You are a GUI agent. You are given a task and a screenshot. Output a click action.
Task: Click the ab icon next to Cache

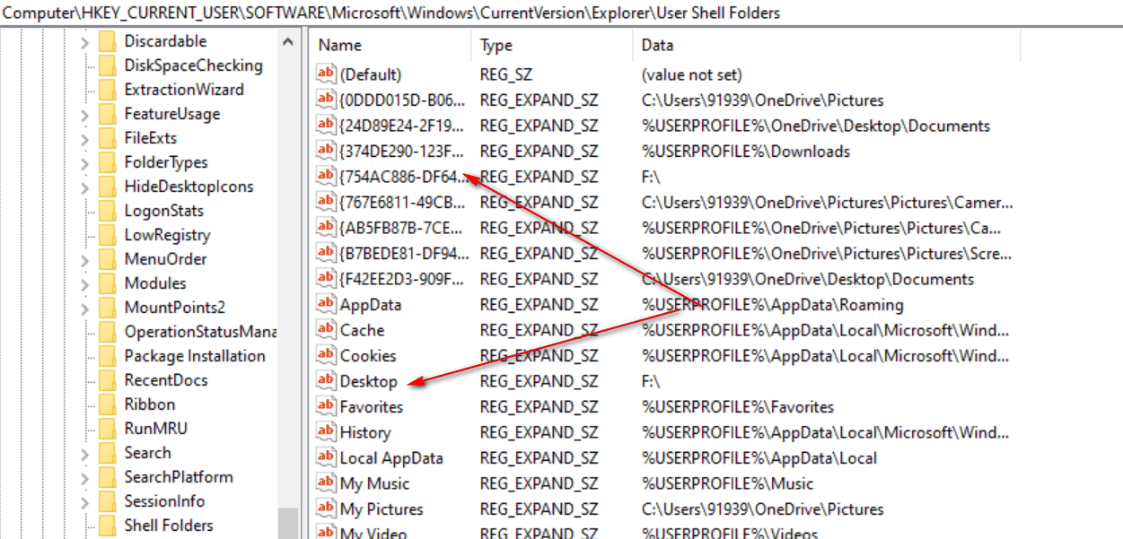point(325,330)
